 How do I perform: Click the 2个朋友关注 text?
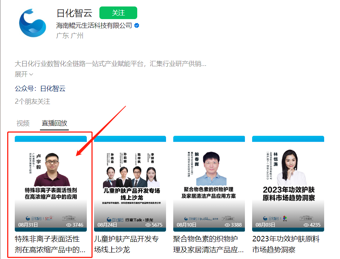point(32,102)
